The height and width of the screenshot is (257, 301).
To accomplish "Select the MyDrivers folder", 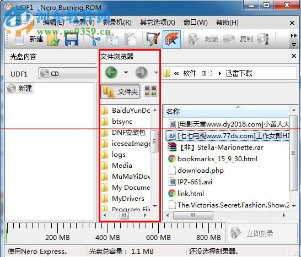I will pos(123,198).
